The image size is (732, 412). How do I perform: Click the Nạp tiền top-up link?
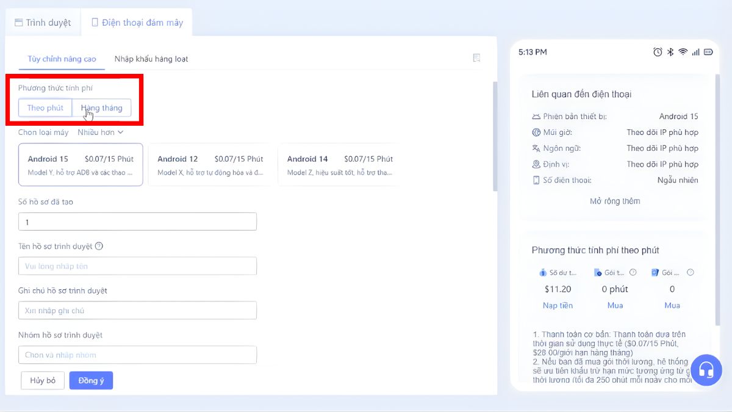point(558,305)
